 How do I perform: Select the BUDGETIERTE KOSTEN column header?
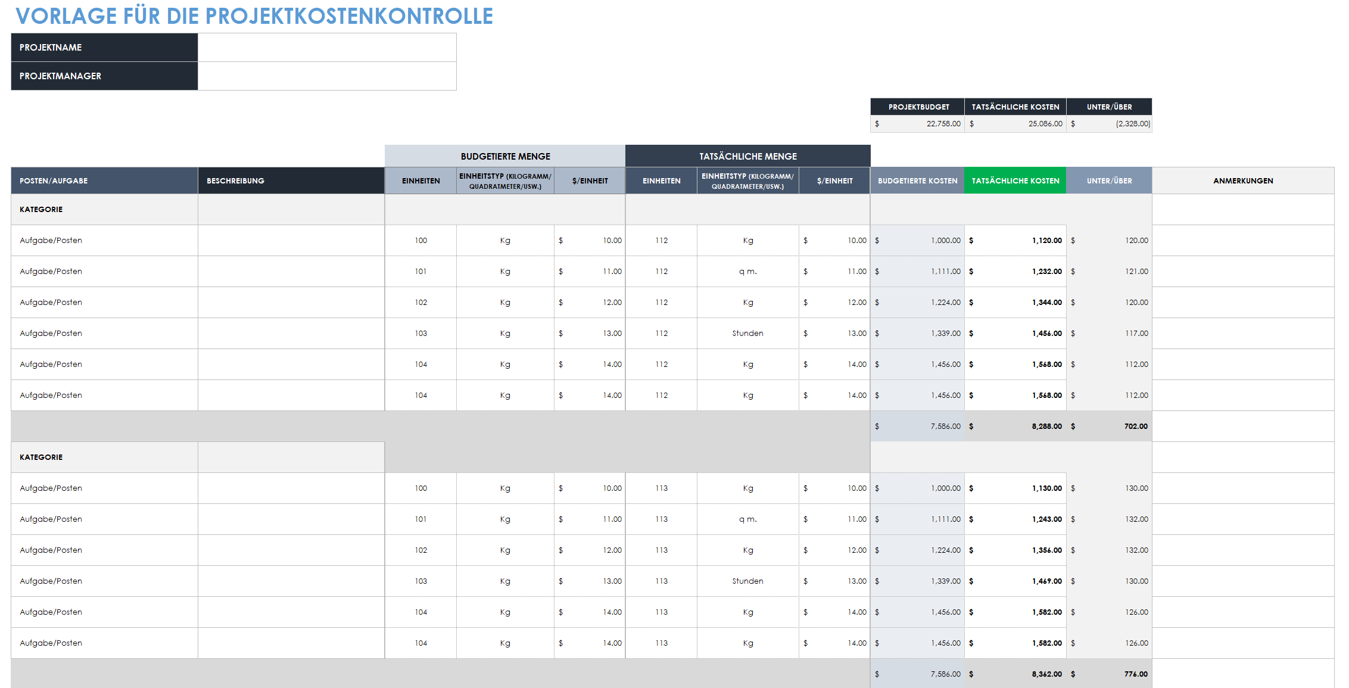click(918, 180)
